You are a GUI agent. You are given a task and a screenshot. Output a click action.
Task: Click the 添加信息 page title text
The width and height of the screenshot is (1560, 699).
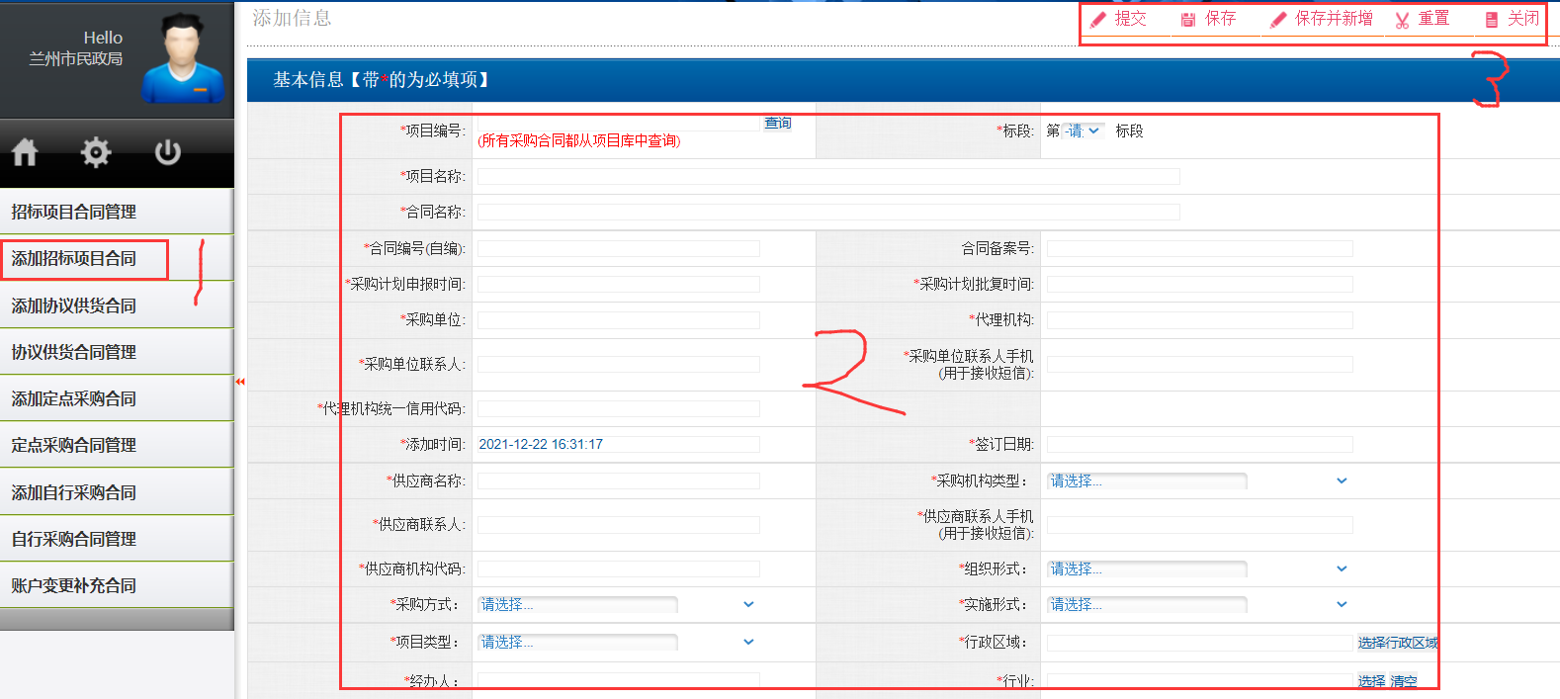click(x=292, y=18)
